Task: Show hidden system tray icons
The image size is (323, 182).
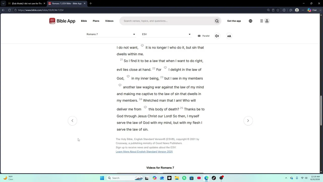Action: click(x=286, y=178)
